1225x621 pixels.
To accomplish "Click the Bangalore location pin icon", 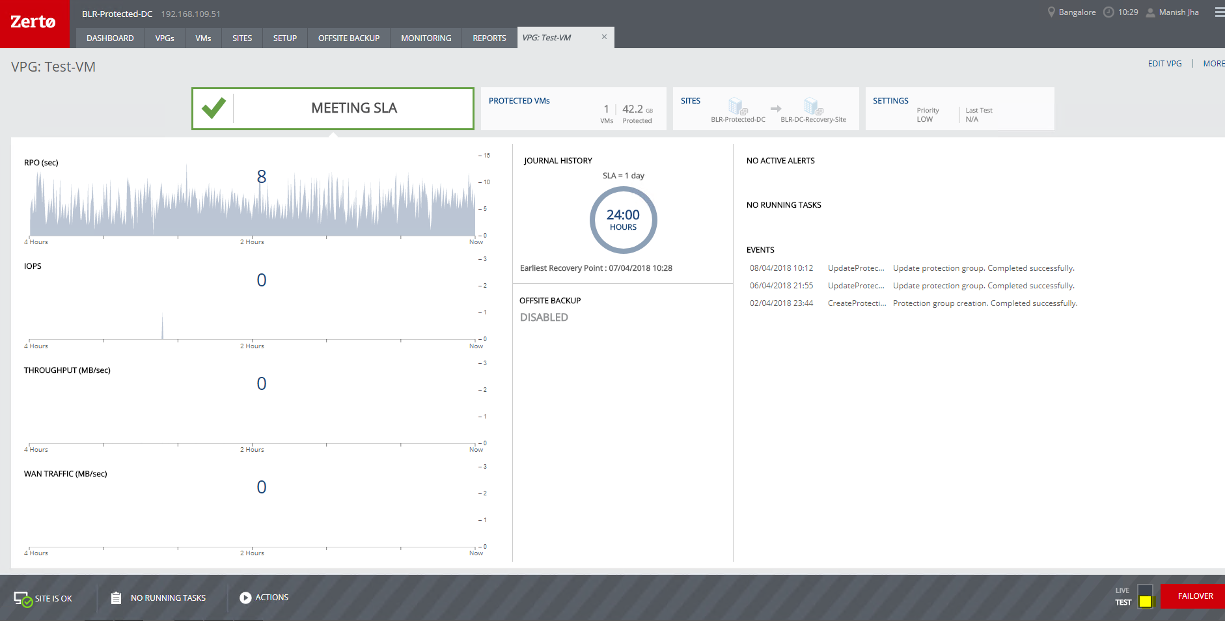I will point(1051,12).
